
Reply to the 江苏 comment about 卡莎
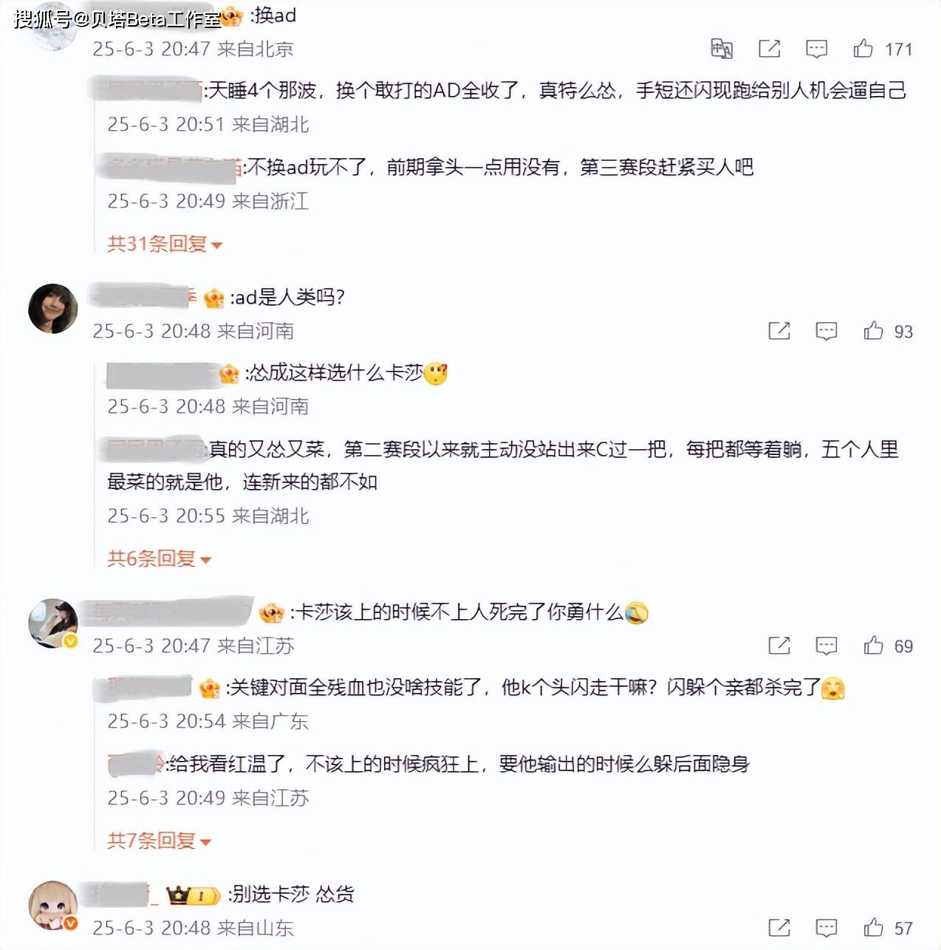826,646
